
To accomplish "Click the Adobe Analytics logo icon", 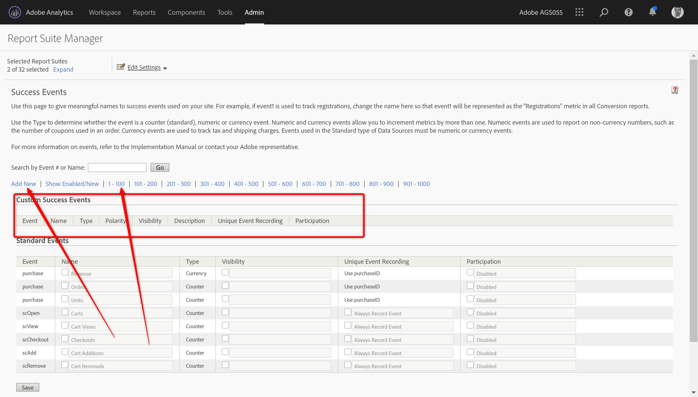I will [x=15, y=12].
